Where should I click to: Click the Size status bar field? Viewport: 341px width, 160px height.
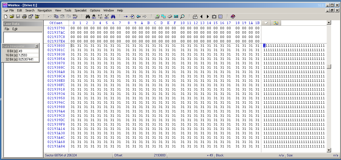pos(313,155)
